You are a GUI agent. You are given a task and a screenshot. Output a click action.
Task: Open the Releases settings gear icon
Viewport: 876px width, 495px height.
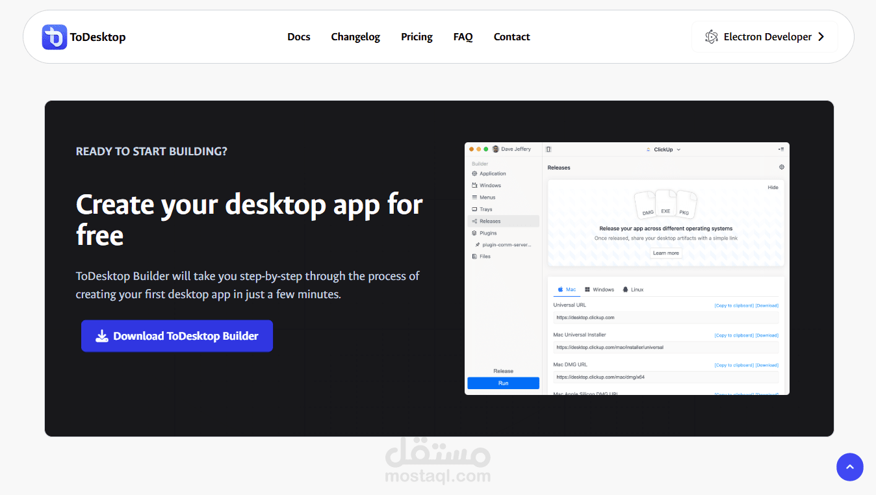(781, 167)
